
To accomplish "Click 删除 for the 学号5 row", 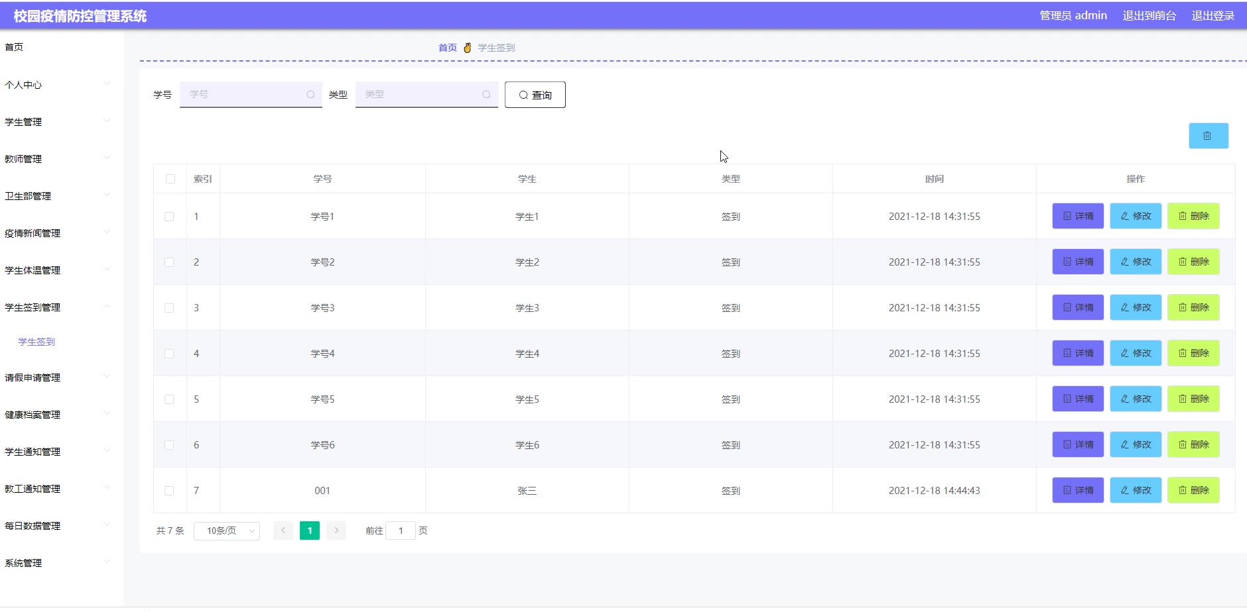I will (1193, 399).
